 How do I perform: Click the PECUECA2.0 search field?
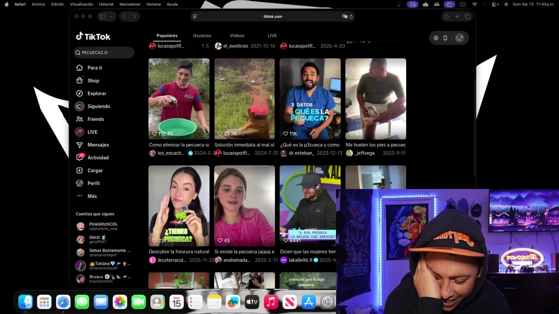coord(104,52)
